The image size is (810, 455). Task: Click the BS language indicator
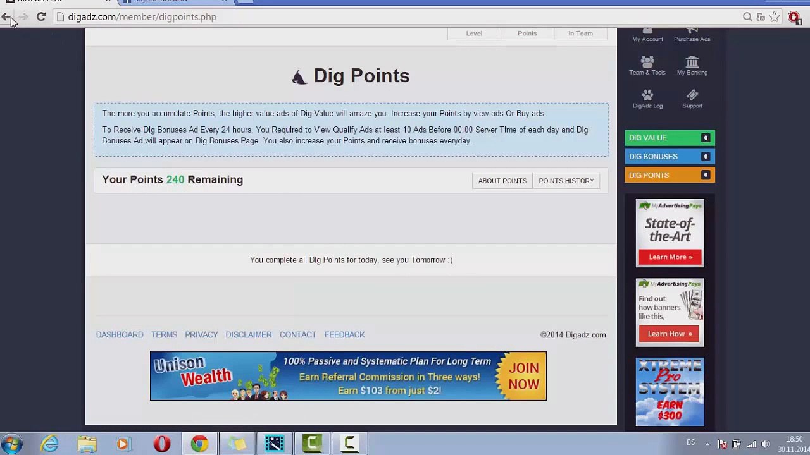(691, 442)
